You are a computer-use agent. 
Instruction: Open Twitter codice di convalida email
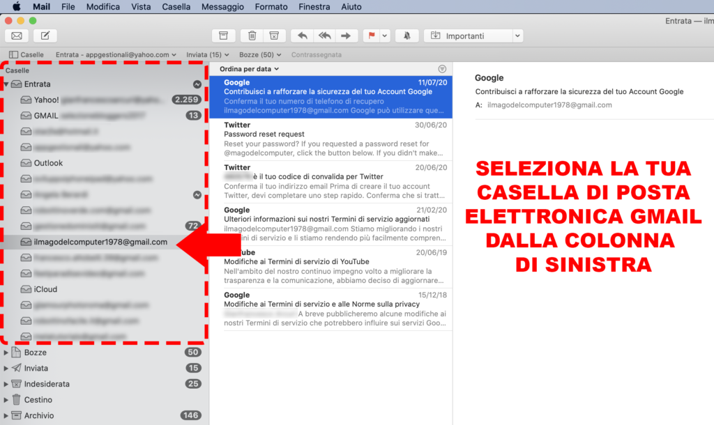coord(331,182)
